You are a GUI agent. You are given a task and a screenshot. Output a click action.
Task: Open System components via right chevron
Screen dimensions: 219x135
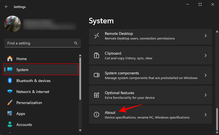click(206, 75)
